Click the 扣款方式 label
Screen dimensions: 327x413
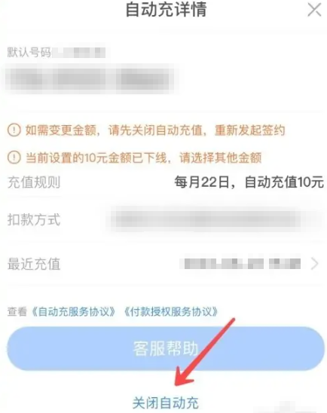click(34, 219)
